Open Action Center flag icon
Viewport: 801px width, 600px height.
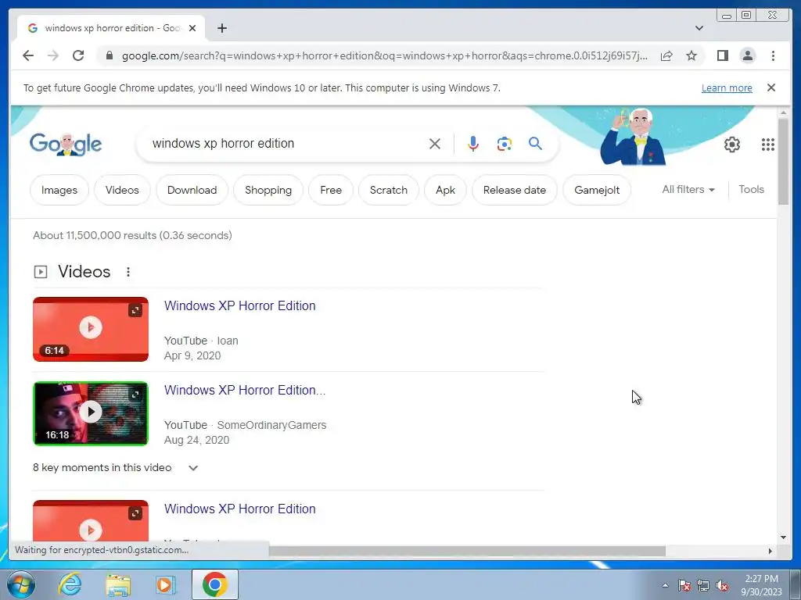684,585
